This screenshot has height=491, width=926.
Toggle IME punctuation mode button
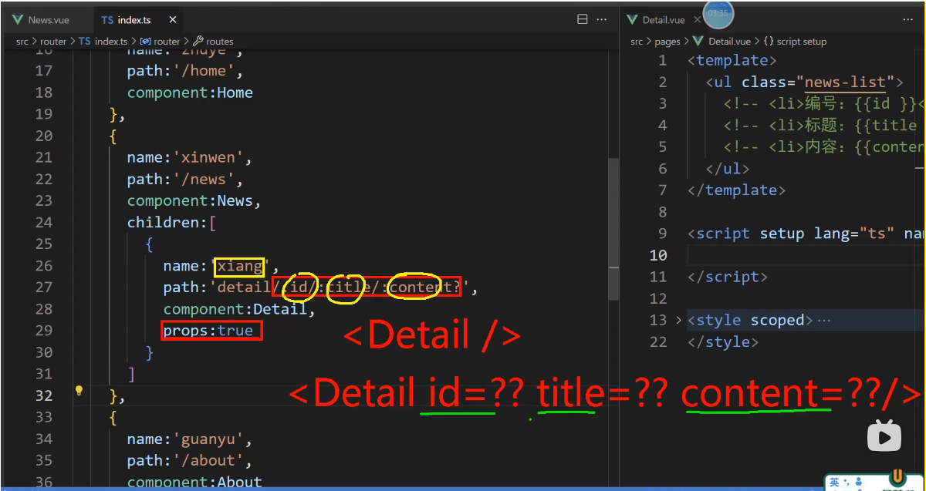coord(847,484)
